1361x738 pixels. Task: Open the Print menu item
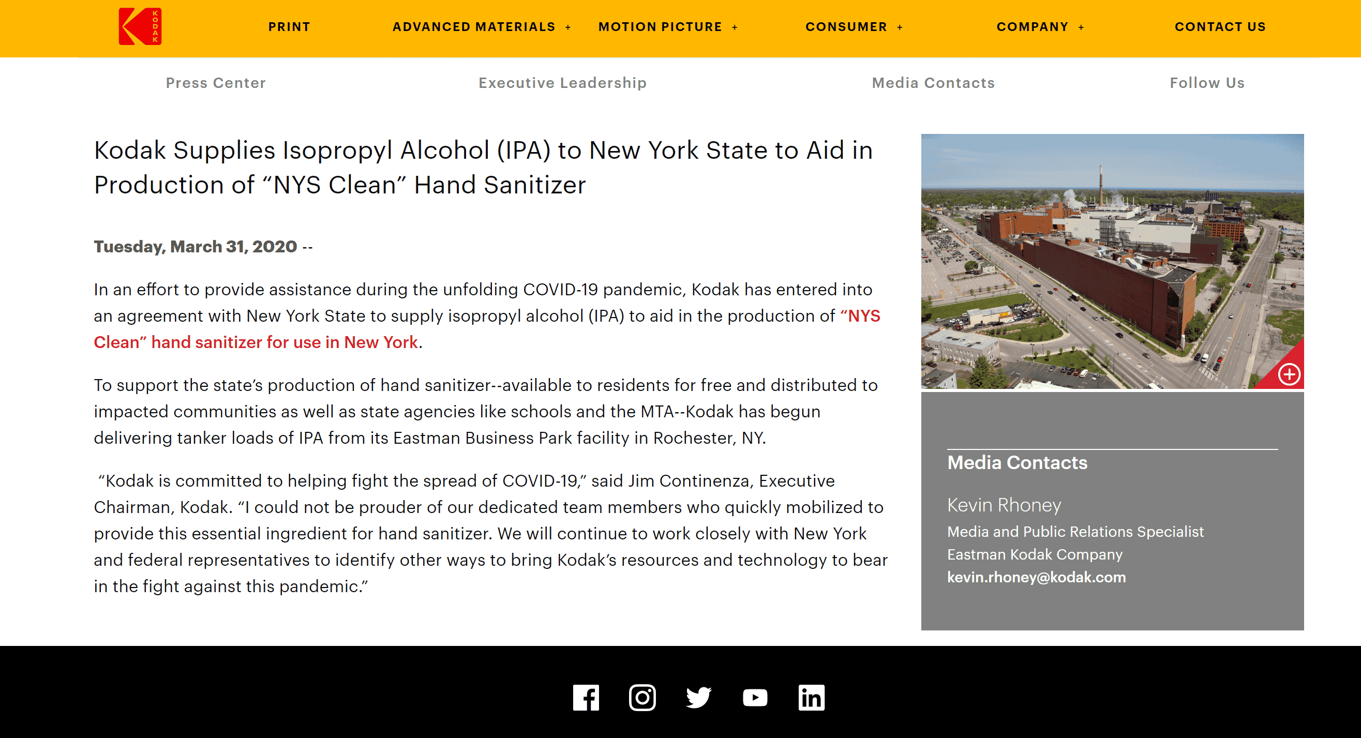(x=289, y=27)
